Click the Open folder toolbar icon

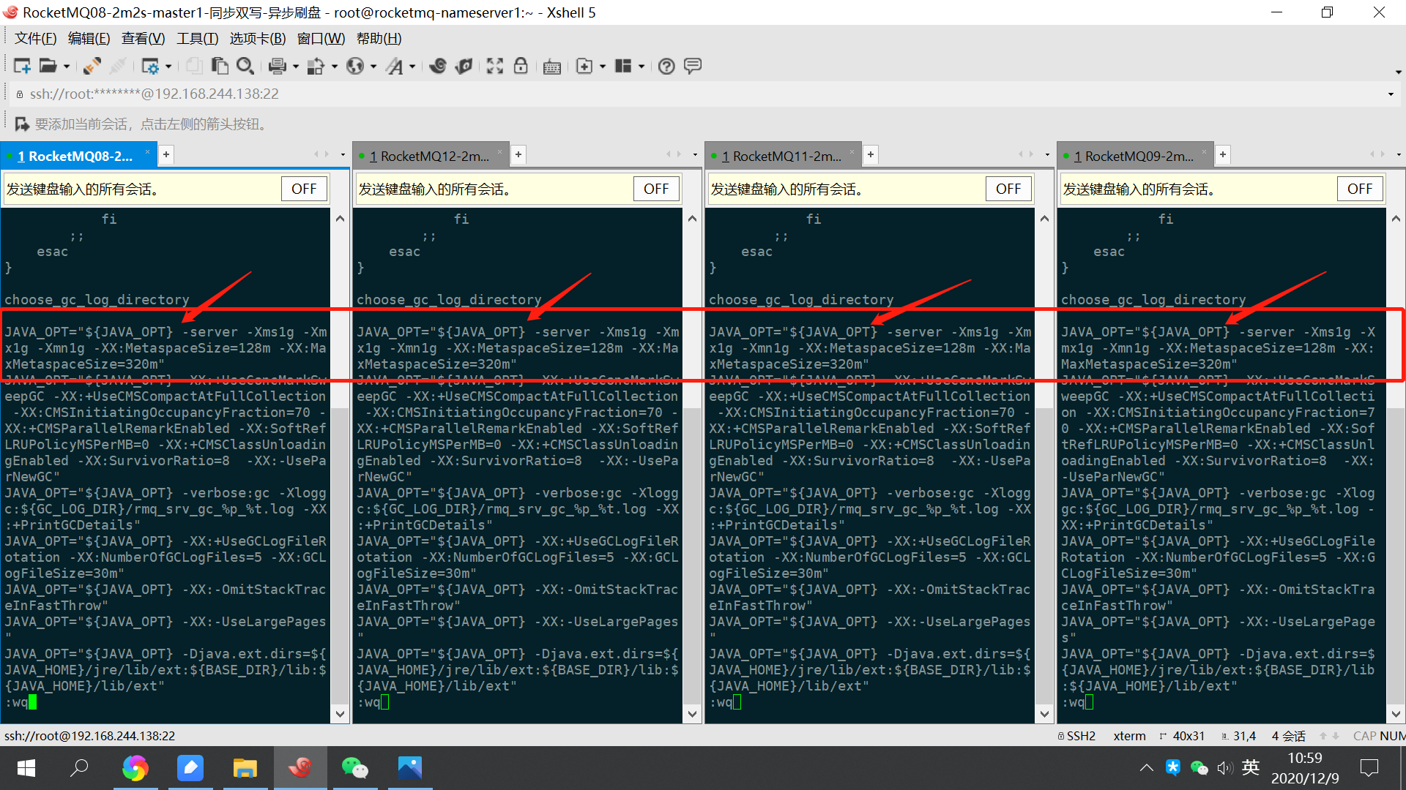click(x=48, y=66)
